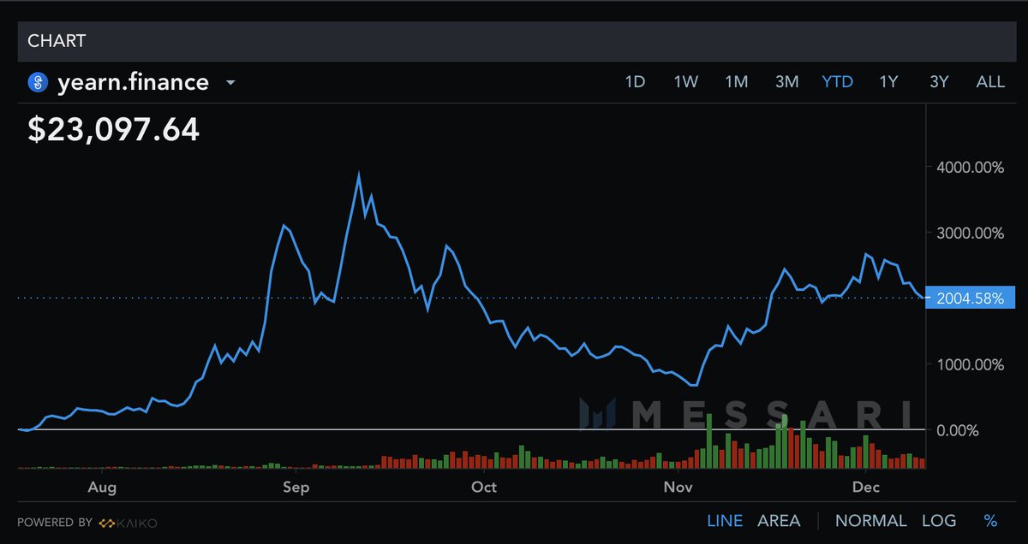Reselect the YTD timeframe

pos(837,81)
